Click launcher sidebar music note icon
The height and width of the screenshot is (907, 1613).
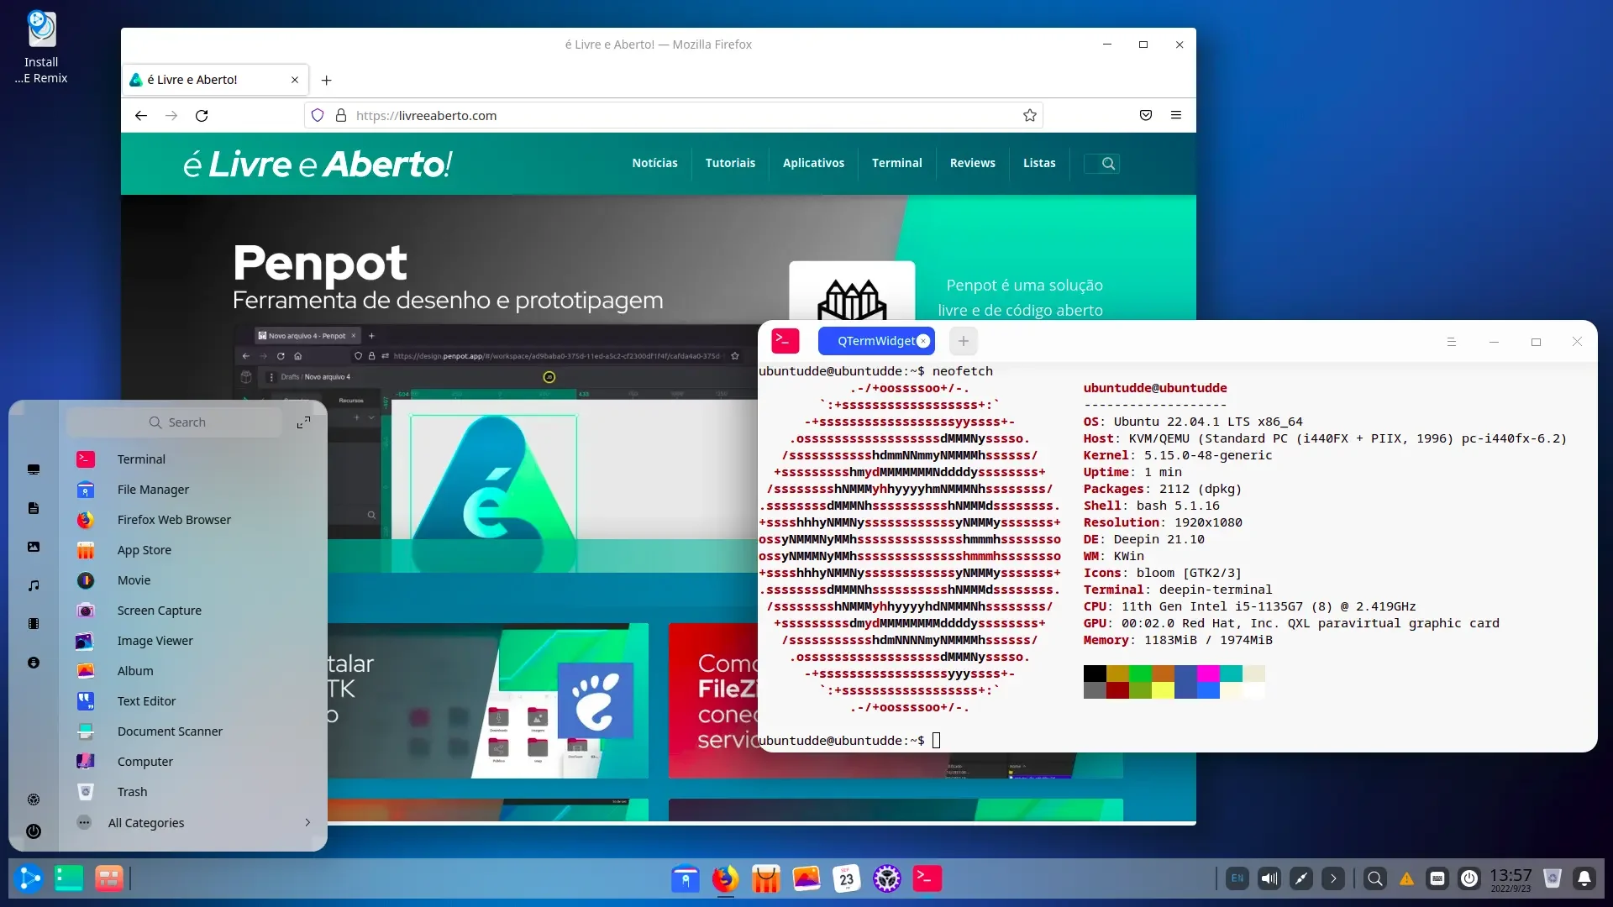34,585
